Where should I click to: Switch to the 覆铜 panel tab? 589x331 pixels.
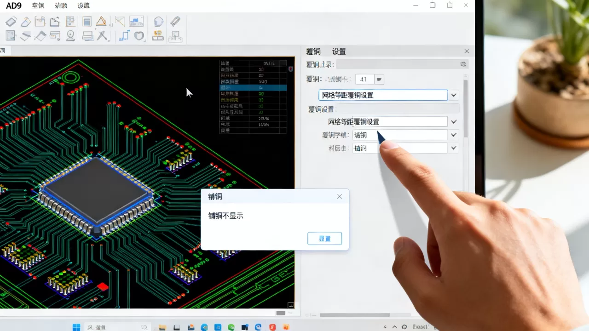(x=313, y=51)
